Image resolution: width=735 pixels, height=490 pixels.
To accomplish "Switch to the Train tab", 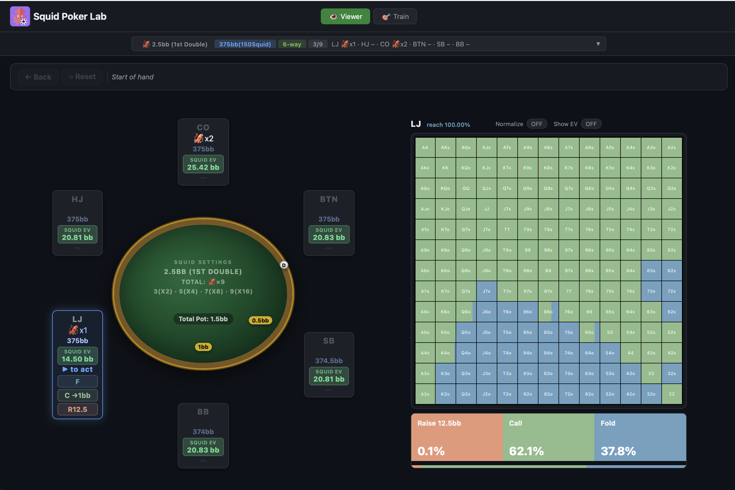I will (x=395, y=17).
